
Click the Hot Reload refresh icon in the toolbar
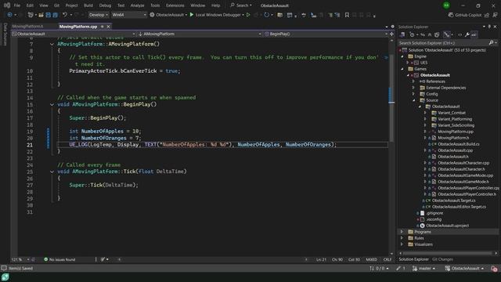coord(266,15)
